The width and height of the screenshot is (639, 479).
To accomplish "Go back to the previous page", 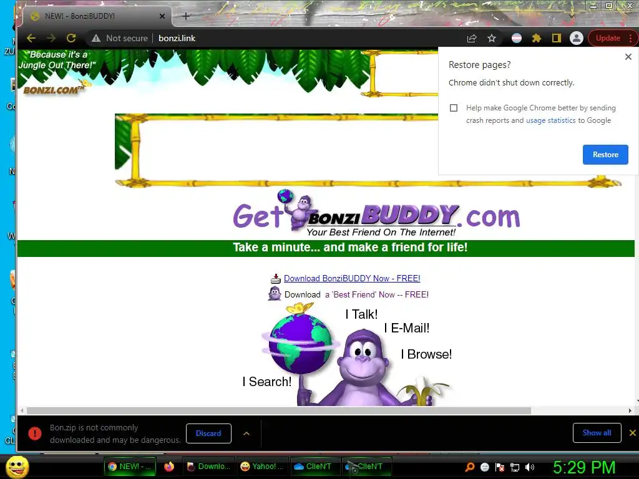I will pos(31,38).
